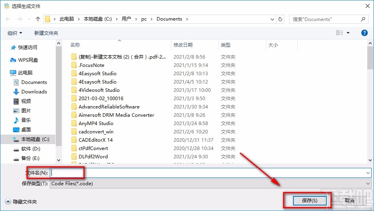Select the cadconvert_win folder
The image size is (374, 211).
click(x=96, y=132)
